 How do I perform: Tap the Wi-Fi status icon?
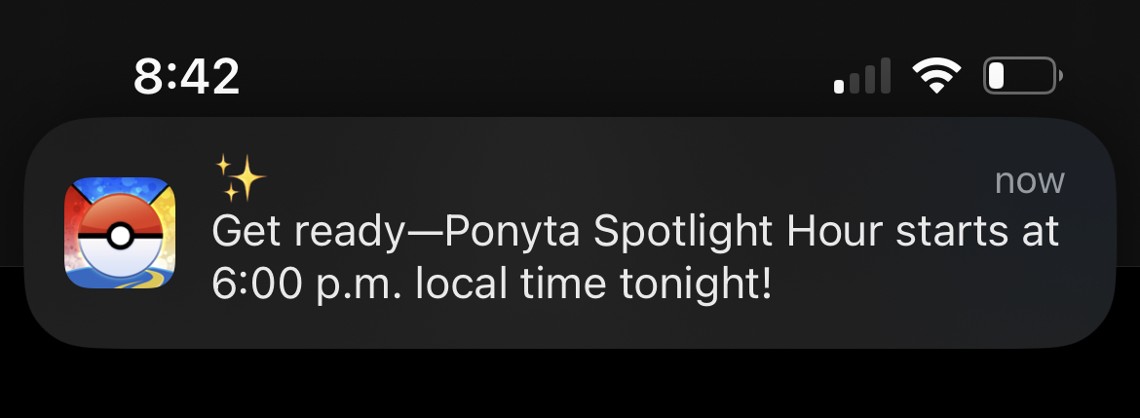tap(936, 76)
